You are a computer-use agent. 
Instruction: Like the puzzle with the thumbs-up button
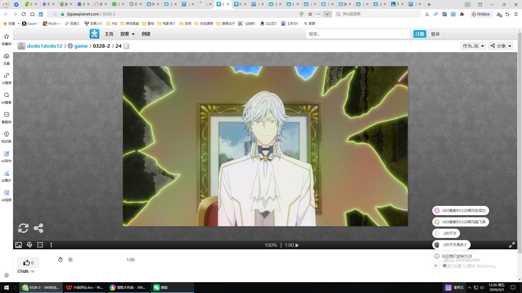coord(28,263)
